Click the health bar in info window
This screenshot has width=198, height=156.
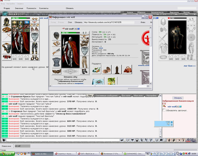click(71, 33)
